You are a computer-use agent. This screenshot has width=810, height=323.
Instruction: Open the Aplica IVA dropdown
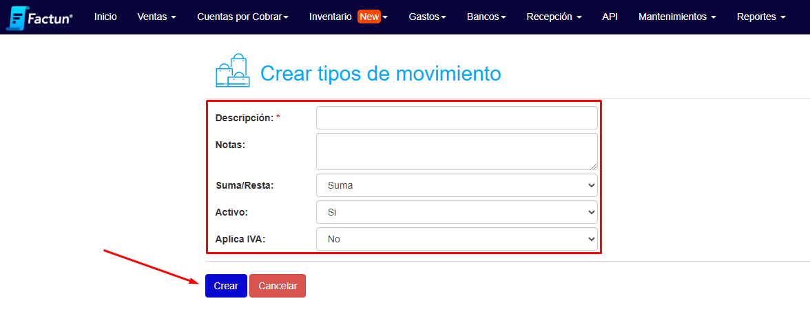(457, 239)
